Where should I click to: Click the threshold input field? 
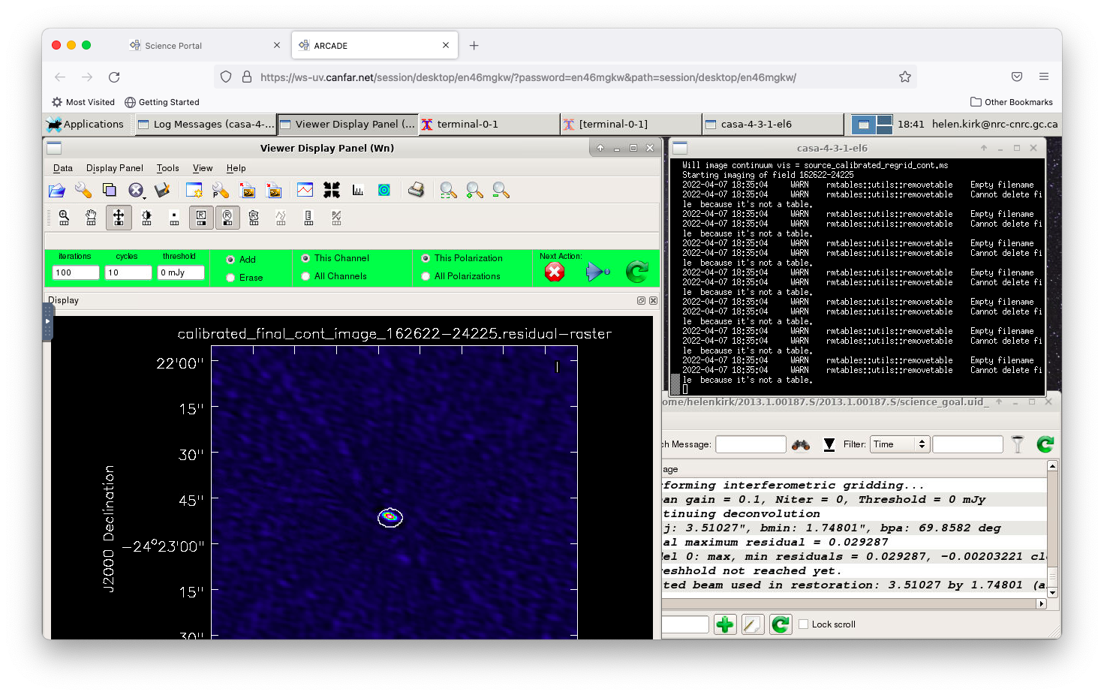pyautogui.click(x=181, y=272)
